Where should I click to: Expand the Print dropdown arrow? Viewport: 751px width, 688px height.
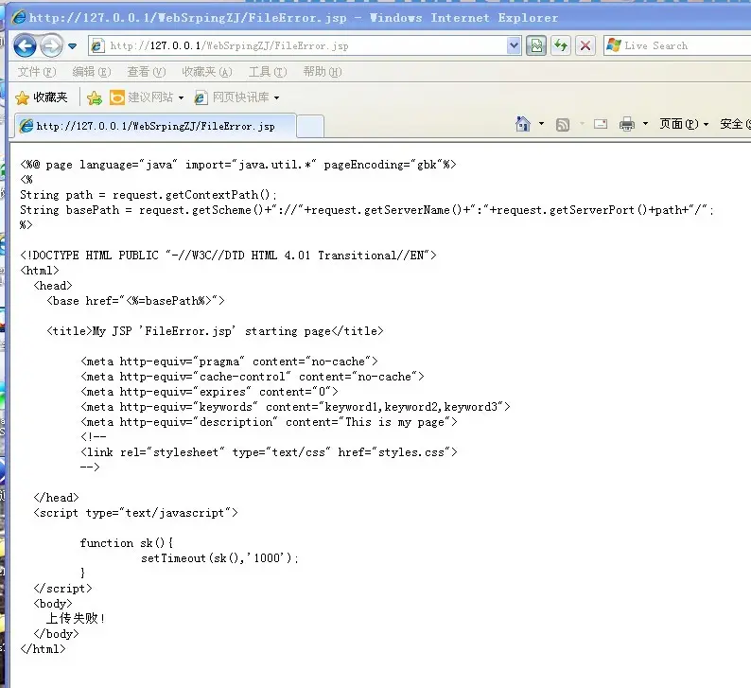tap(645, 124)
